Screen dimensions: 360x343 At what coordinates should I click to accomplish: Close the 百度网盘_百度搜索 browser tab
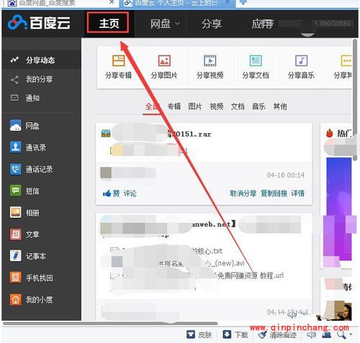[112, 2]
